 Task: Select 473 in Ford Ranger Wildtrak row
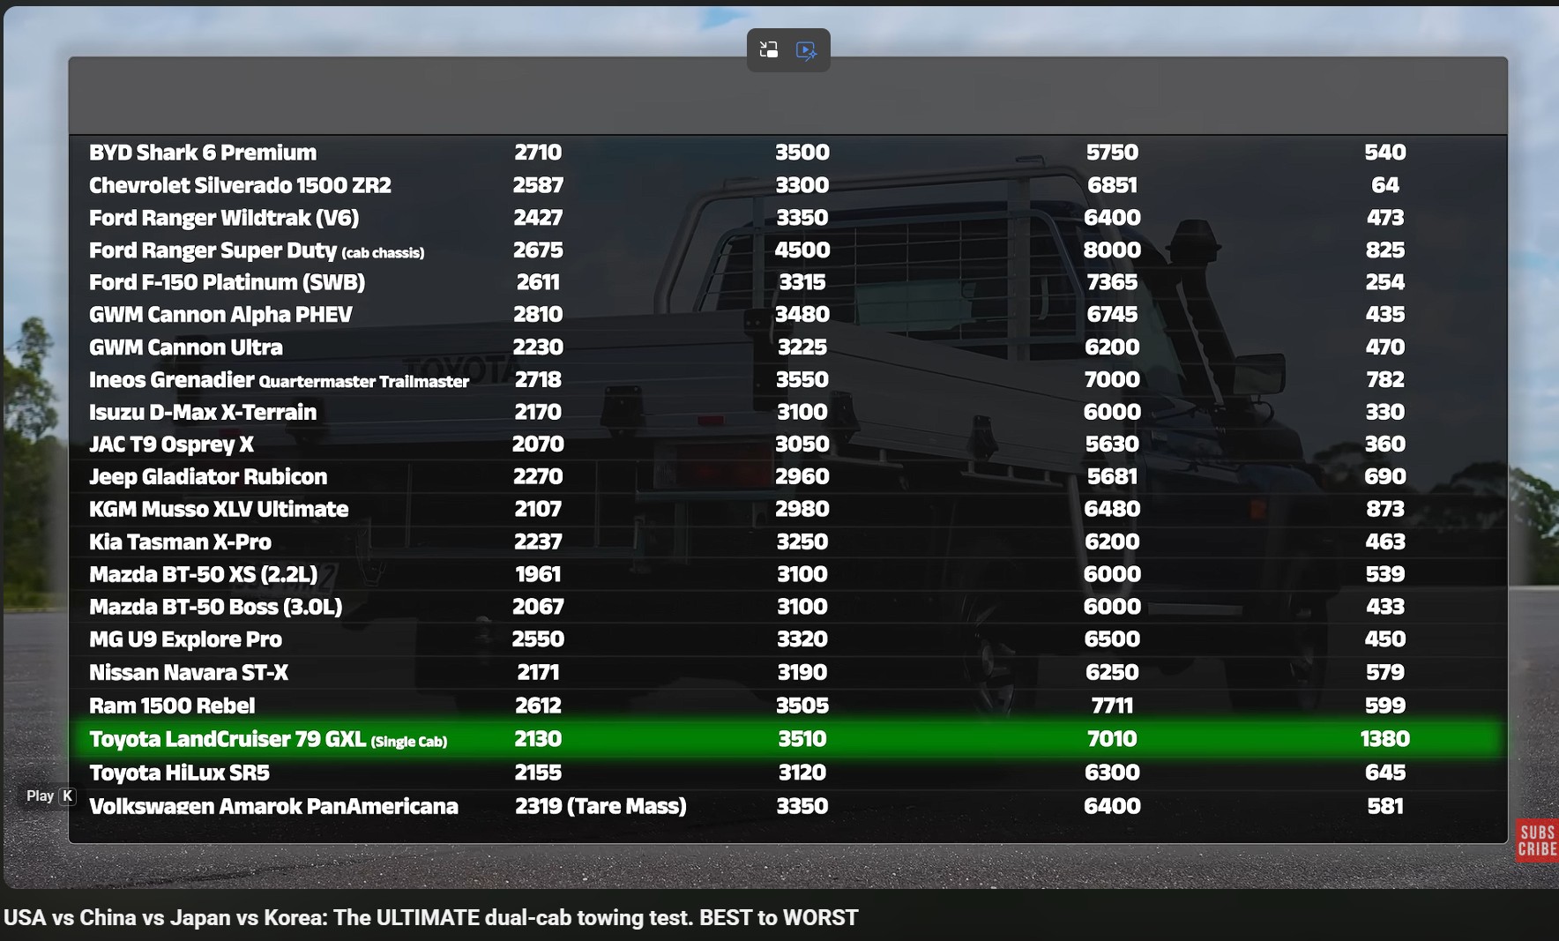tap(1385, 218)
